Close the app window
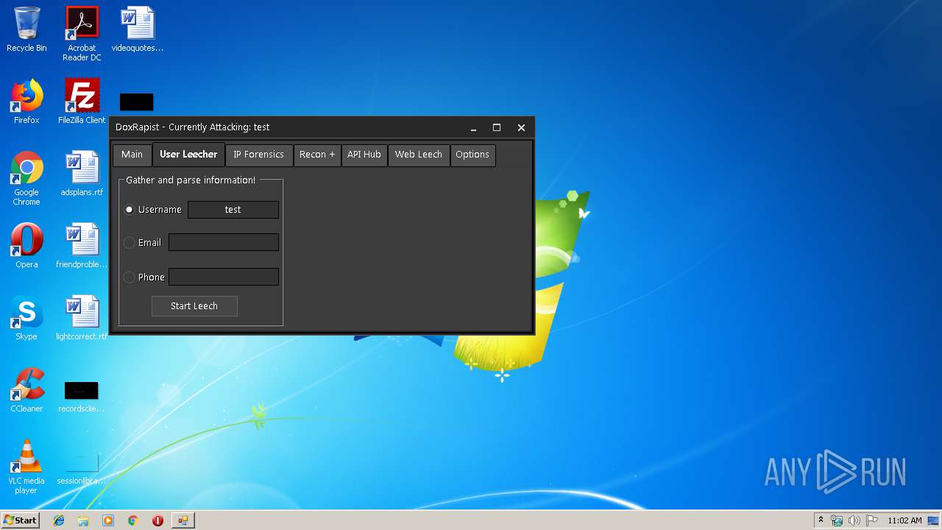The width and height of the screenshot is (942, 530). coord(521,127)
